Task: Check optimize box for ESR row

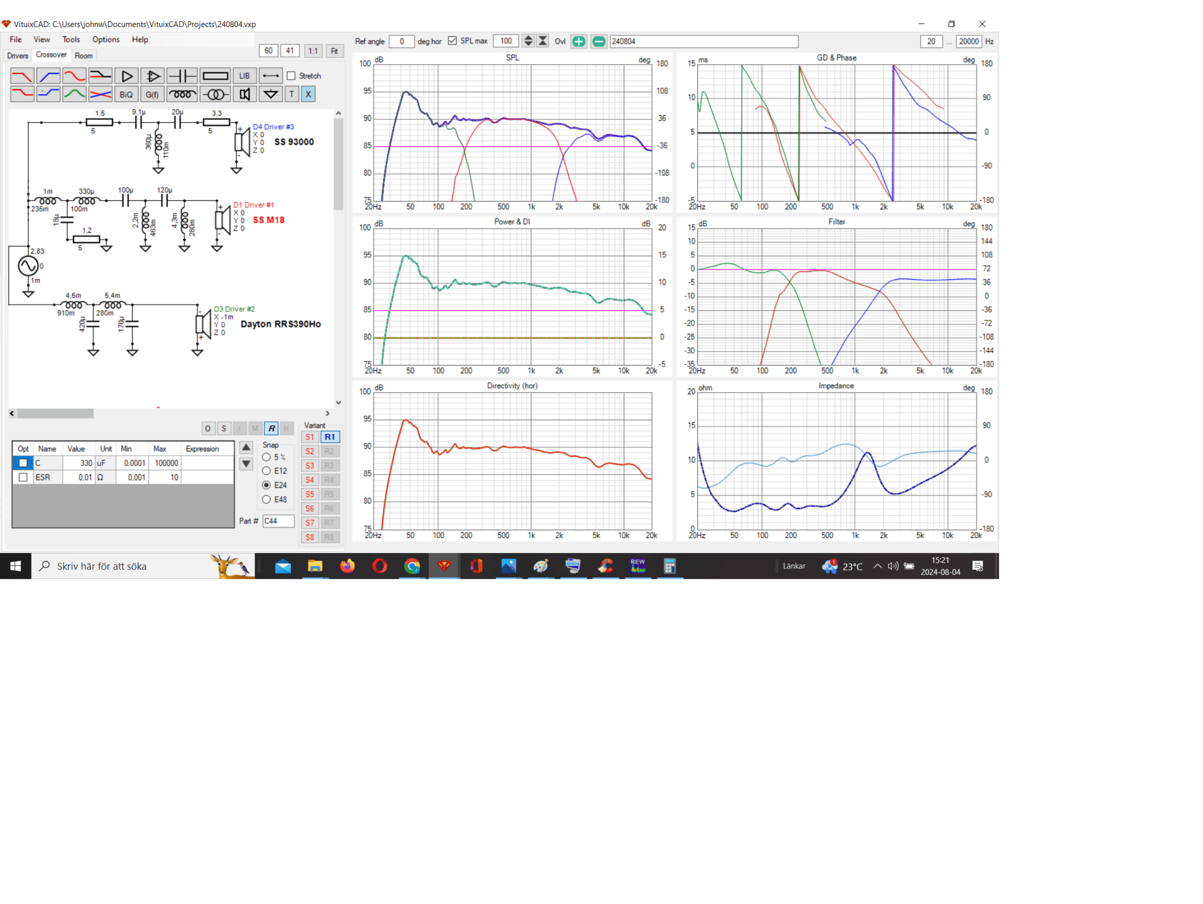Action: coord(23,477)
